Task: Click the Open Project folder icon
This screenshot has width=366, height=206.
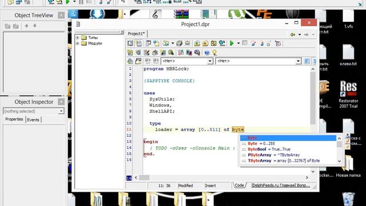Action: [x=166, y=43]
